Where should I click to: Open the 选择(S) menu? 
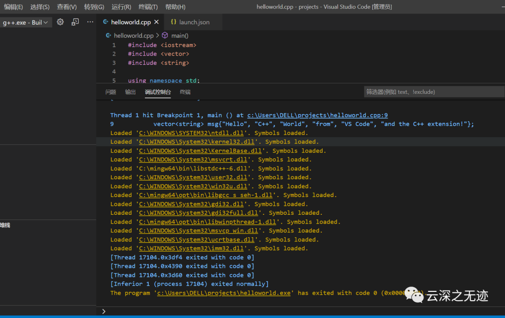(x=40, y=7)
